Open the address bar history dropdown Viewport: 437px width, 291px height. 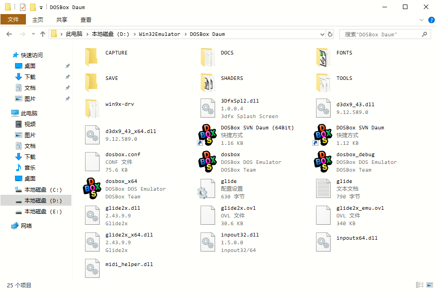pos(322,35)
